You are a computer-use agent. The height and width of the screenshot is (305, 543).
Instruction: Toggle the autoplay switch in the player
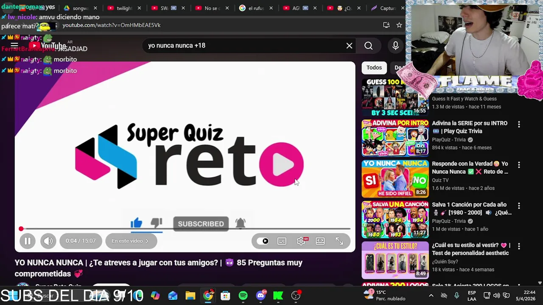pyautogui.click(x=263, y=241)
